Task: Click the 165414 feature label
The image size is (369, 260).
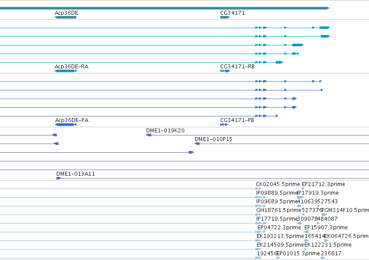Action: coord(315,236)
